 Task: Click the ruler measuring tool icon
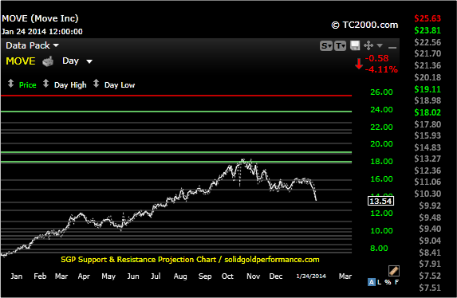click(x=394, y=271)
